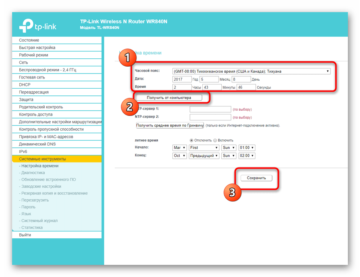
Task: Click the Перезагрузить submenu item
Action: (35, 200)
